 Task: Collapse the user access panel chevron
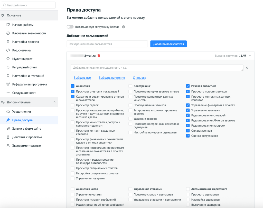tap(250, 56)
